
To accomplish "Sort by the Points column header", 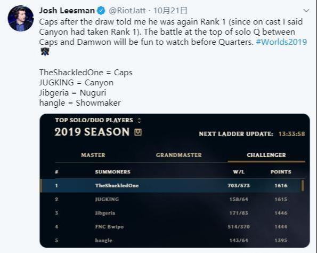I will coord(281,172).
